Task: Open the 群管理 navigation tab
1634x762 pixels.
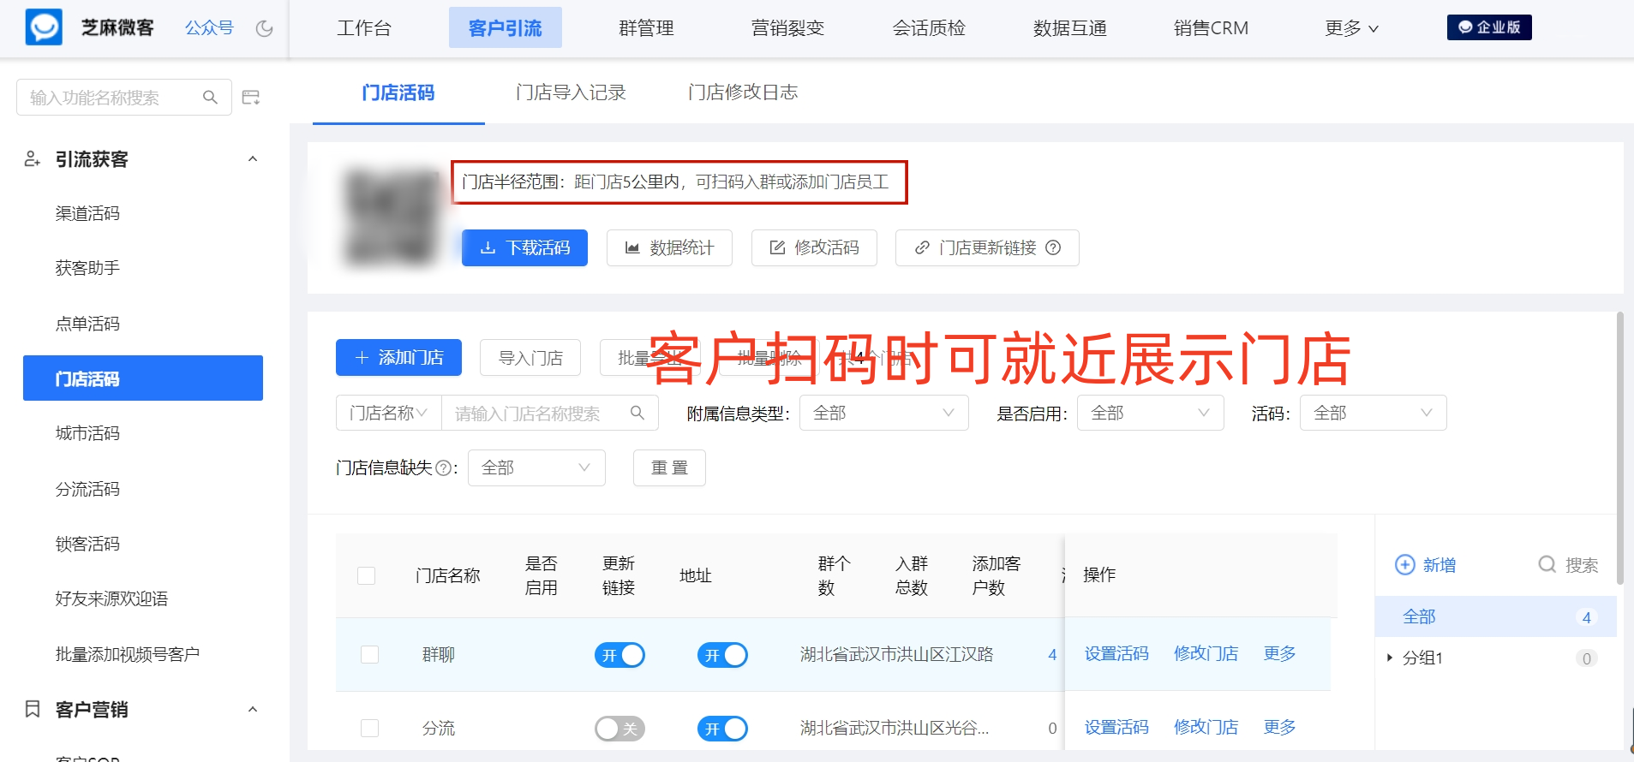Action: pyautogui.click(x=646, y=28)
